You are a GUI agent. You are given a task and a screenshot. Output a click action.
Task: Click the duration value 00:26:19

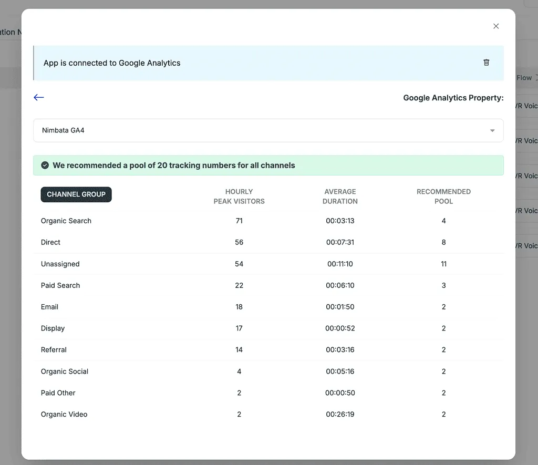(x=340, y=414)
